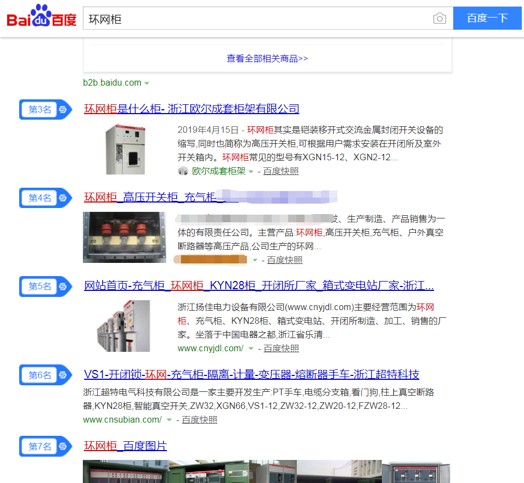The image size is (524, 483).
Task: Click the swirl icon on the 第5名 badge
Action: [x=63, y=286]
